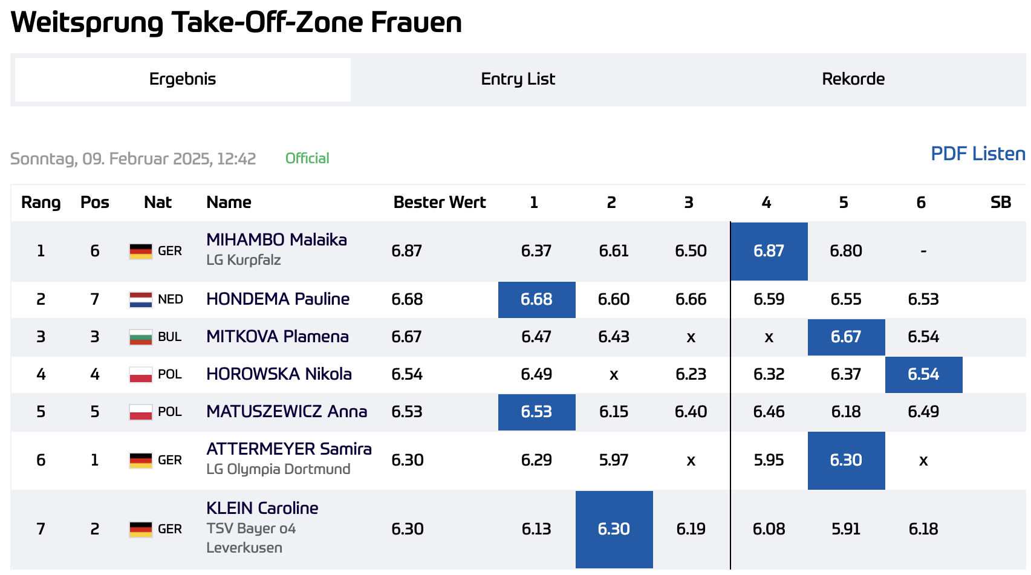1031x575 pixels.
Task: Open the PDF Listen link
Action: pos(978,154)
